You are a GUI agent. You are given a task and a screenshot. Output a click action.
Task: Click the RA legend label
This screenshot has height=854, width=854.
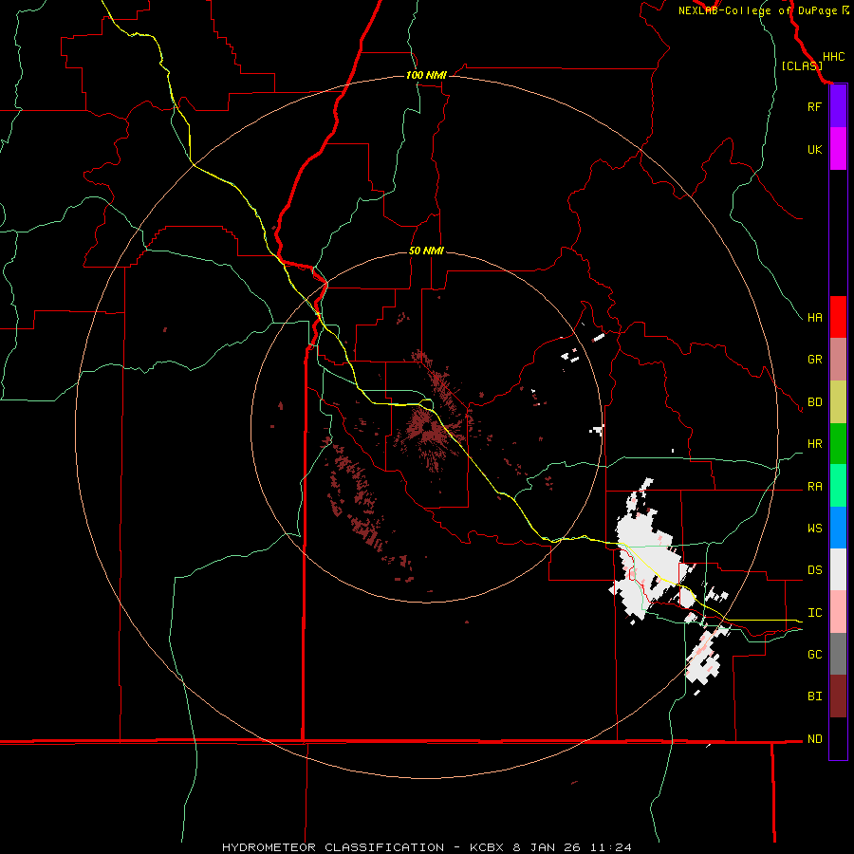click(814, 487)
